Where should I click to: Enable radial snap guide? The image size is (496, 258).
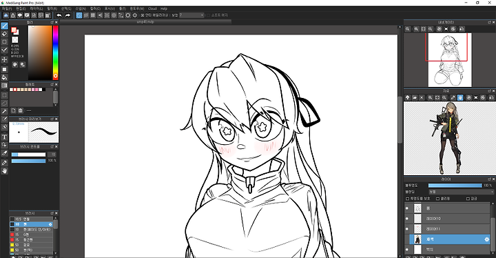[107, 15]
